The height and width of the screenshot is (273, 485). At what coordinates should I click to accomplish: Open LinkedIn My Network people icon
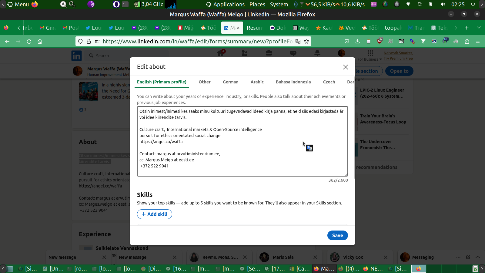245,53
